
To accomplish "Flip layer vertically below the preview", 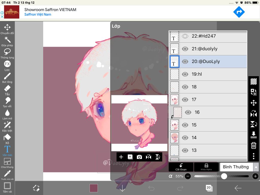I will (158, 157).
